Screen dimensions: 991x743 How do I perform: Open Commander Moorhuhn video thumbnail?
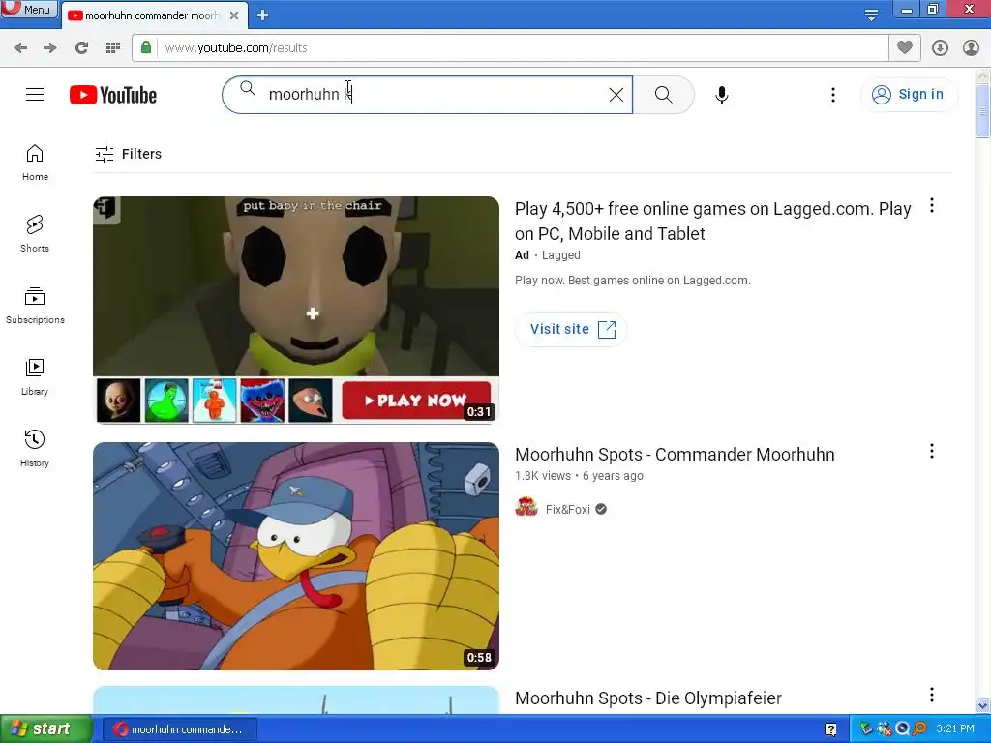[x=296, y=556]
